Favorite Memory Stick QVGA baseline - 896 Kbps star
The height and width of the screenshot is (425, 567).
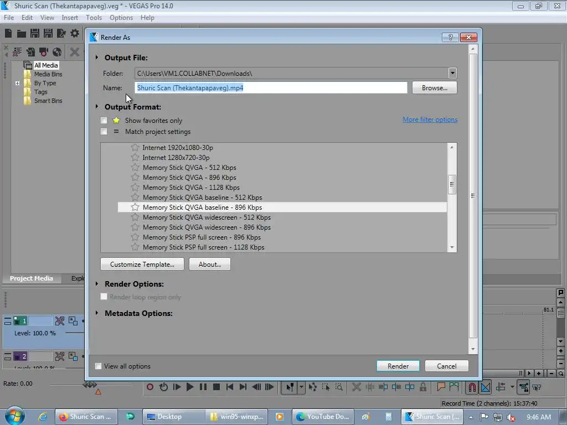[135, 207]
